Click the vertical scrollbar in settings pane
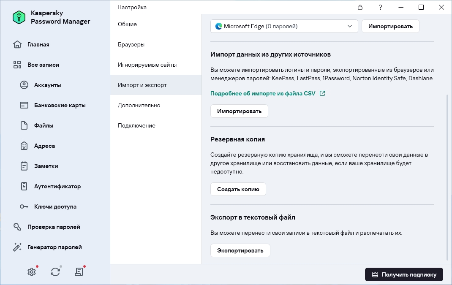Viewport: 452px width, 285px height. coord(447,176)
